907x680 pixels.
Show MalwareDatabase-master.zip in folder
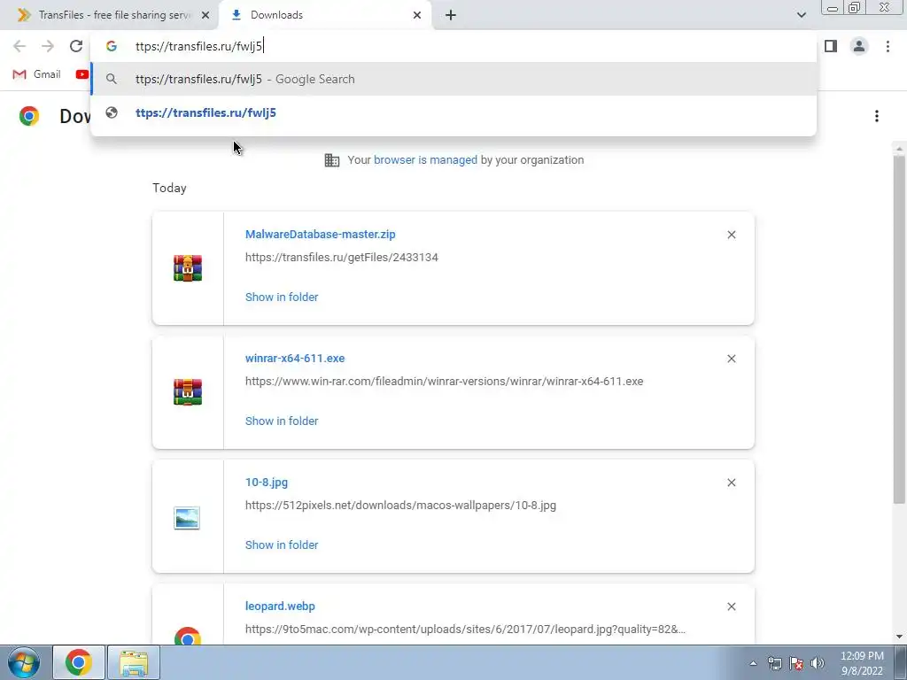click(281, 297)
